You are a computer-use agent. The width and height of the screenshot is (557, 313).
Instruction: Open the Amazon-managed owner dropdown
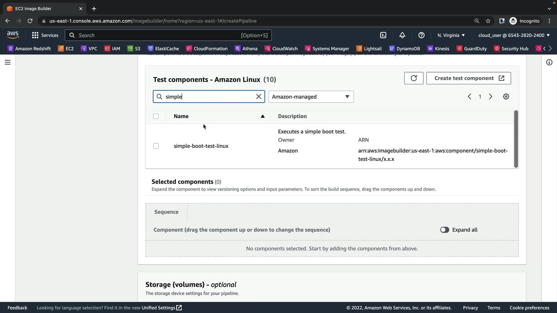tap(311, 97)
